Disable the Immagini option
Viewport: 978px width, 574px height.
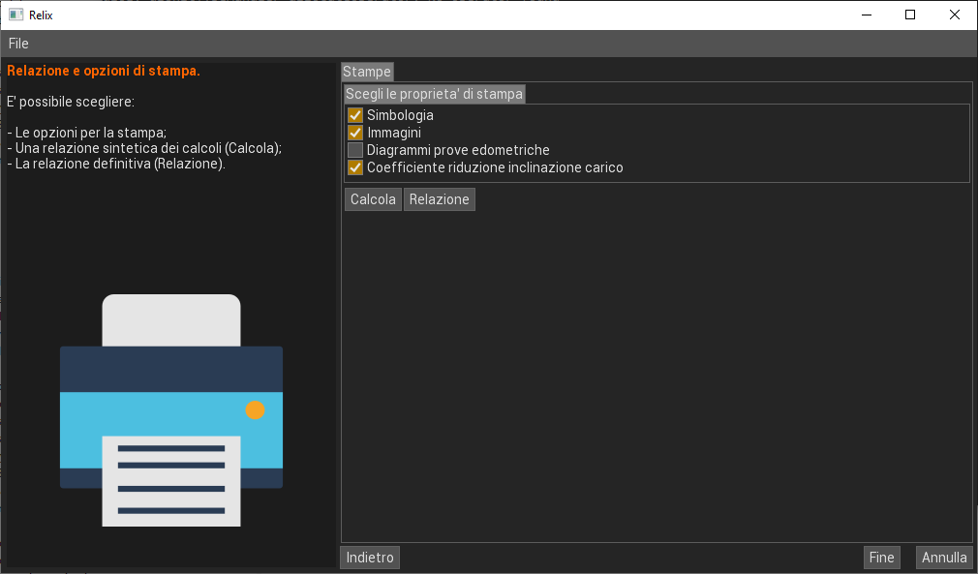click(x=355, y=133)
